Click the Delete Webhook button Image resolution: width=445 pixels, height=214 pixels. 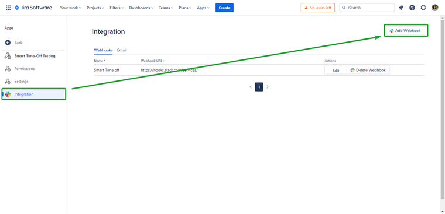coord(368,70)
